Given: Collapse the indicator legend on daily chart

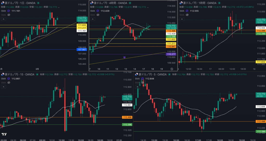Looking at the screenshot, I should tap(4, 19).
